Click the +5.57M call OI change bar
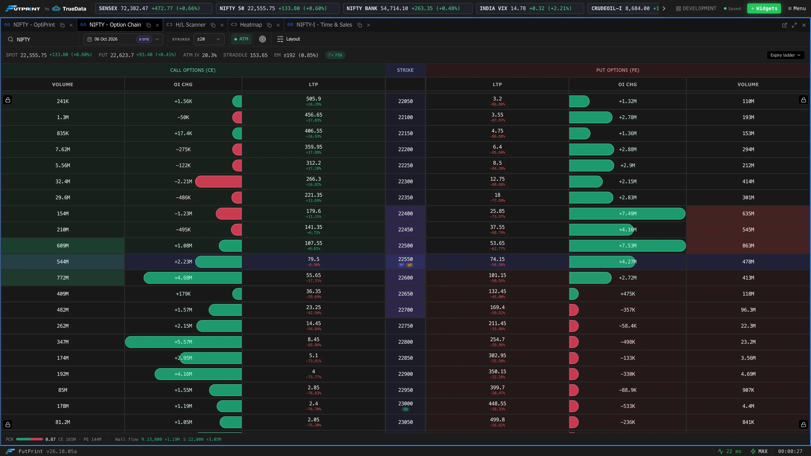811x456 pixels. tap(183, 342)
